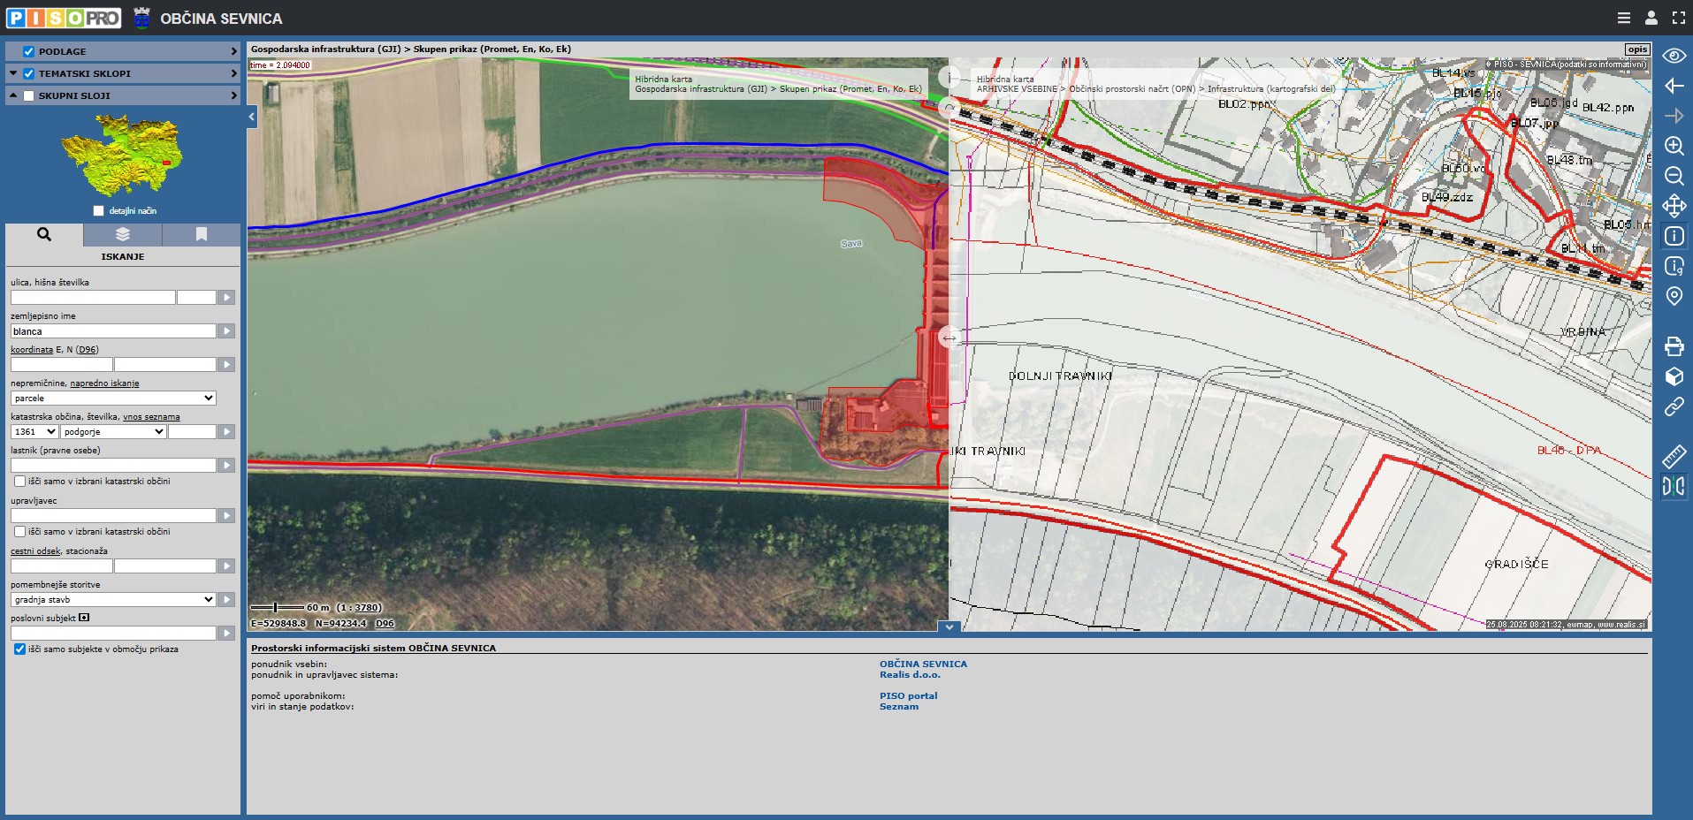Uncheck the PODLAGE checkbox
Viewport: 1693px width, 820px height.
coord(28,51)
